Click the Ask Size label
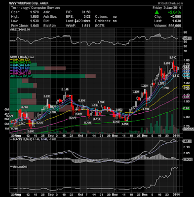This screenshot has width=194, height=197. tap(50, 17)
